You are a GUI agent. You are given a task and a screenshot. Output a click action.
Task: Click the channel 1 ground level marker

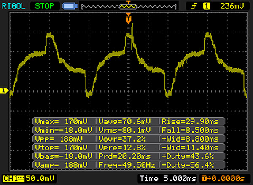coord(4,91)
